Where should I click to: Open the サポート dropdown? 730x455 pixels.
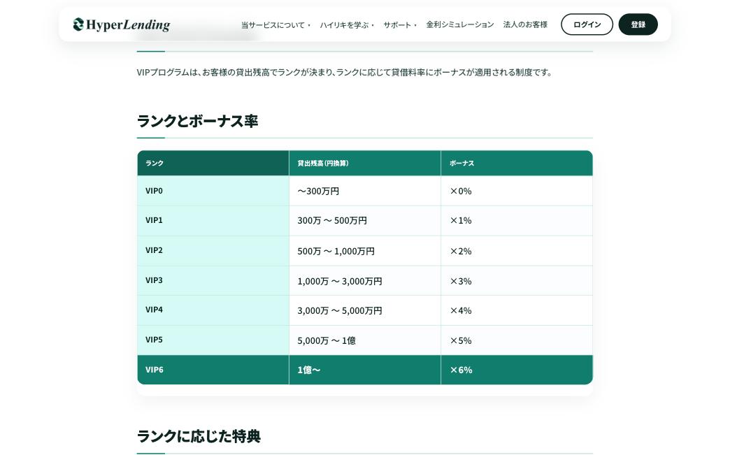pyautogui.click(x=400, y=25)
